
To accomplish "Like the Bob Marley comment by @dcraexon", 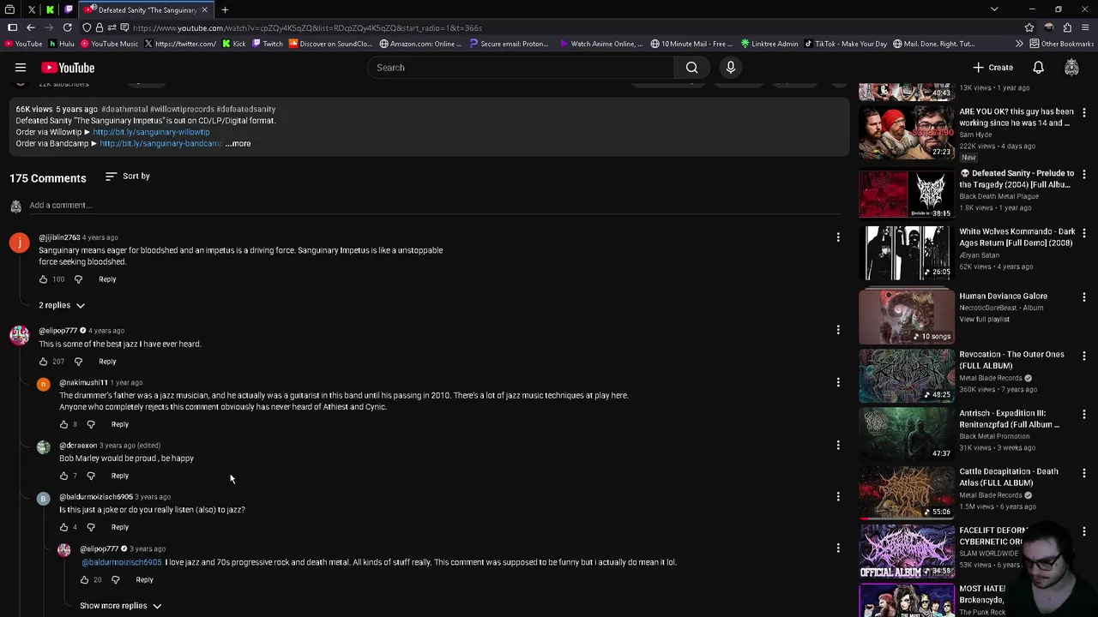I will click(63, 476).
